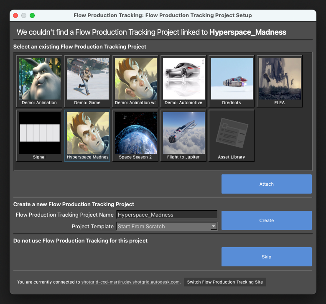Image resolution: width=326 pixels, height=304 pixels.
Task: Select the Demo: Game project thumbnail
Action: (x=87, y=82)
